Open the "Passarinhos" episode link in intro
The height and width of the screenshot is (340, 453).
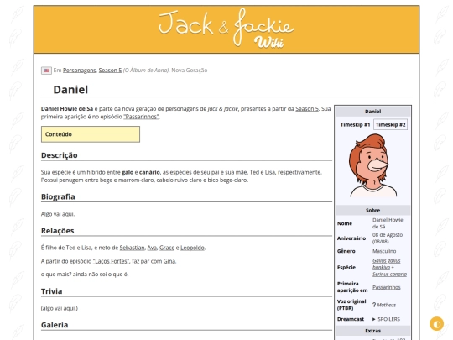[x=141, y=117]
